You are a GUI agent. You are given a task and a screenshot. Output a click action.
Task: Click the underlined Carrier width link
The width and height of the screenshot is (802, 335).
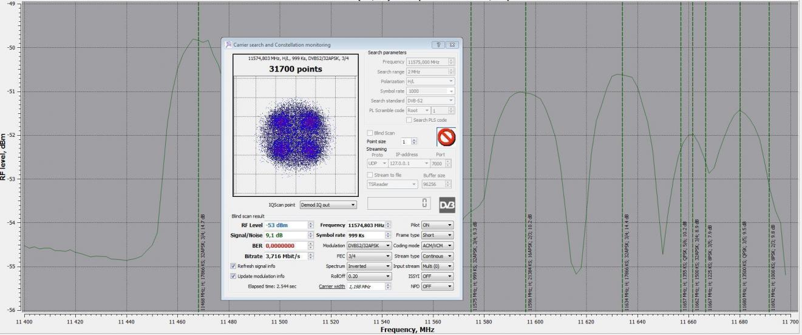pos(331,286)
